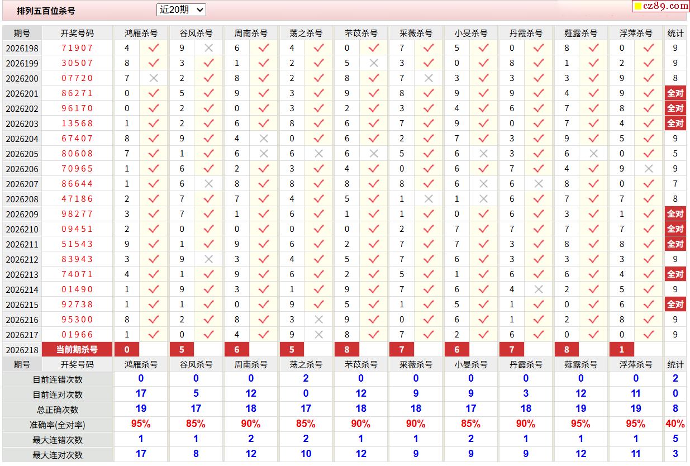Image resolution: width=690 pixels, height=466 pixels.
Task: Click the gray cross in 2026206 浮萍杀号 column
Action: (x=649, y=169)
